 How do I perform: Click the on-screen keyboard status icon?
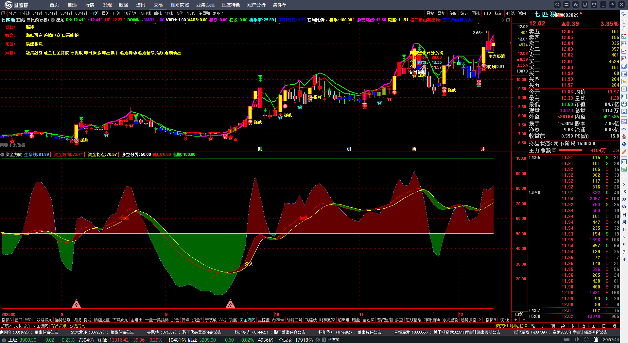567,340
